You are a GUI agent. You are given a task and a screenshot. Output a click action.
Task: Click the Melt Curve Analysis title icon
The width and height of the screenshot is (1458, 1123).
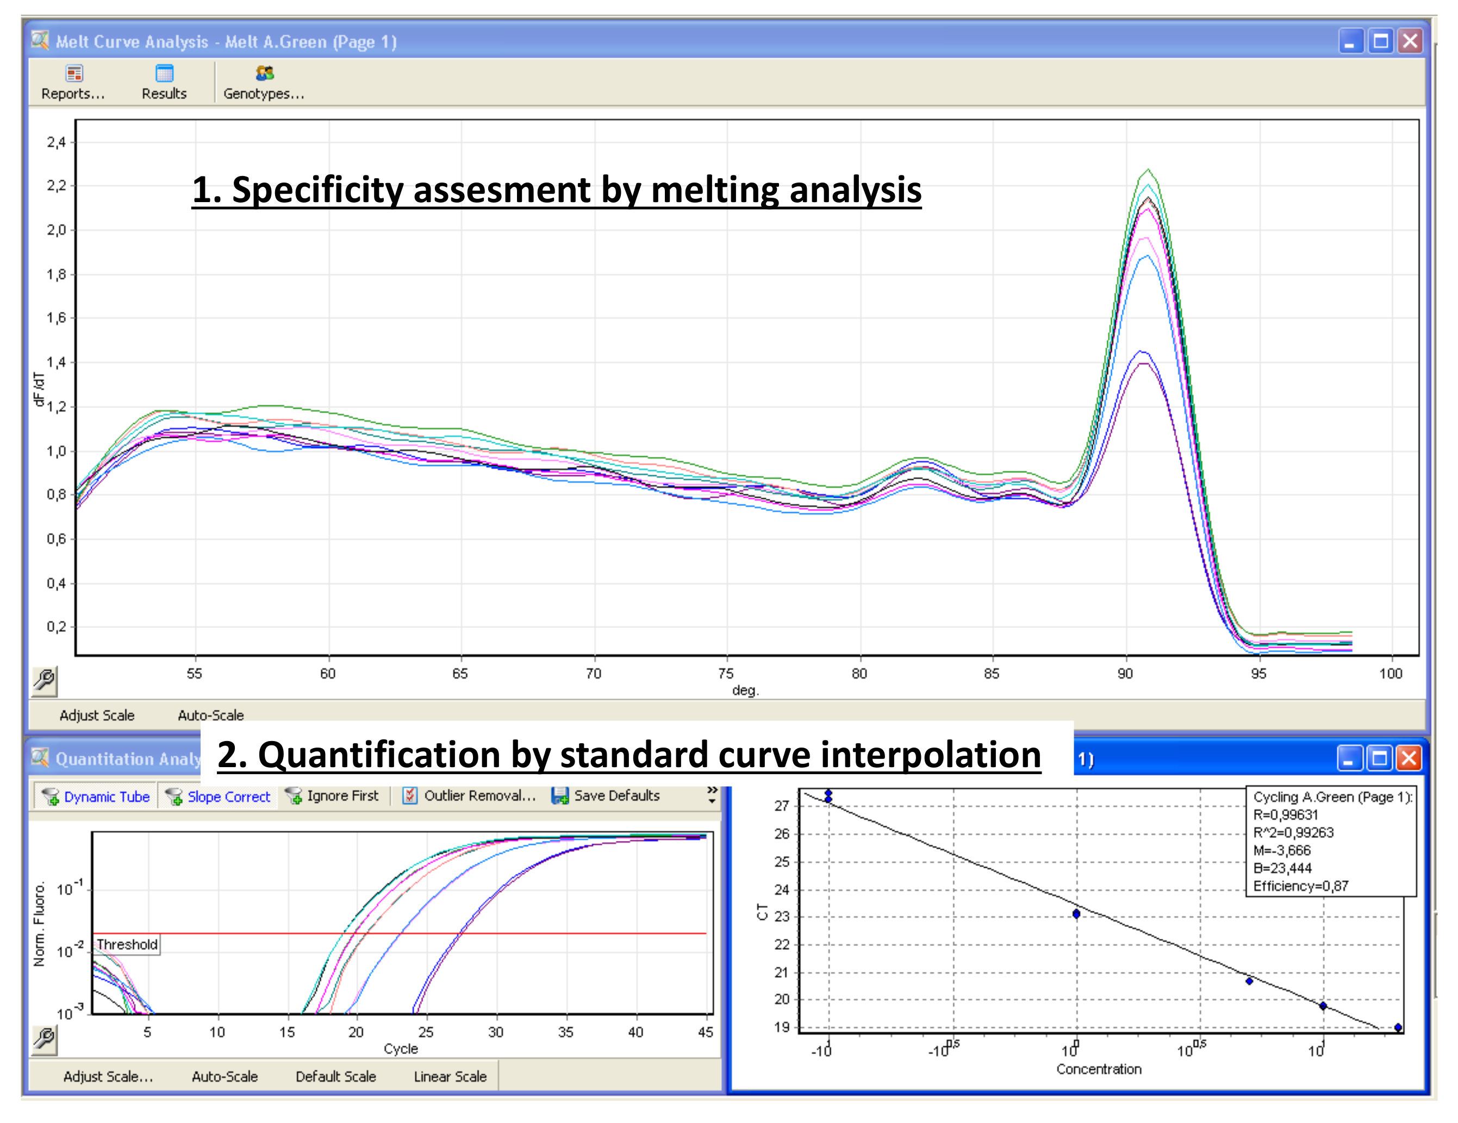pos(40,41)
